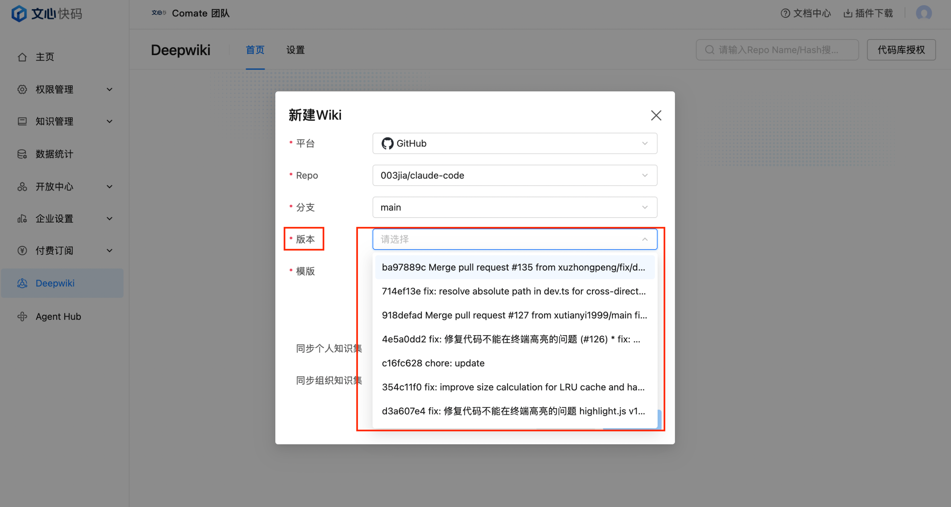Screen dimensions: 951x507
Task: Click the 同步个人知识集 label
Action: 329,348
